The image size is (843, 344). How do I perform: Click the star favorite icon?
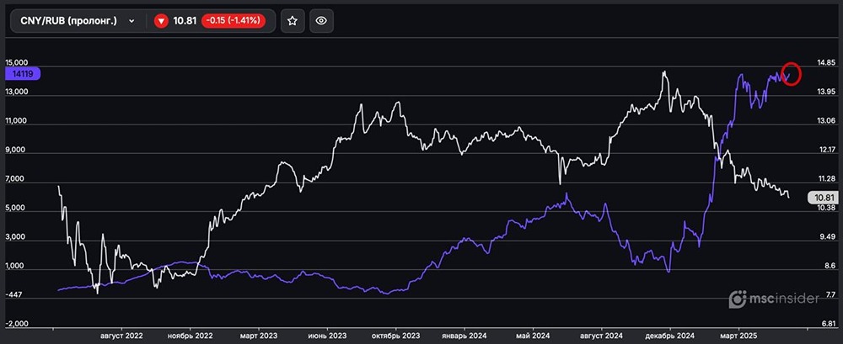pyautogui.click(x=293, y=21)
